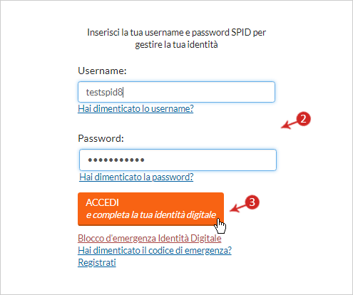Click the 'Inserisci la tua username' heading line
This screenshot has height=295, width=353.
[x=176, y=33]
